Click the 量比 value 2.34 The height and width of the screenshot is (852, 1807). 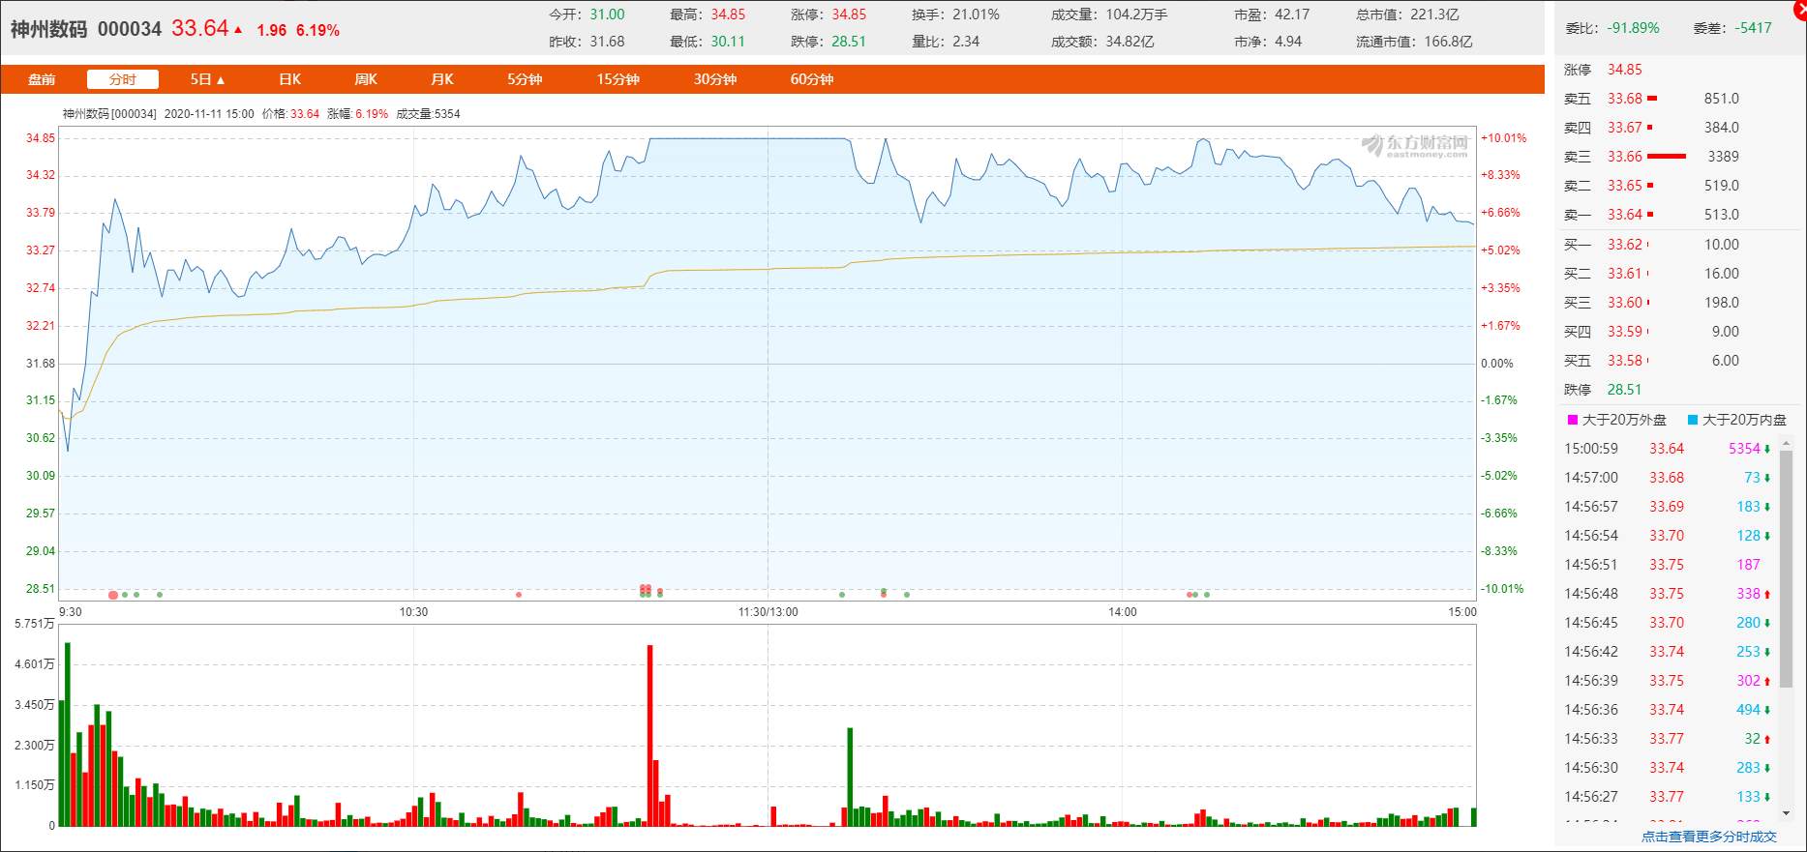click(x=966, y=42)
